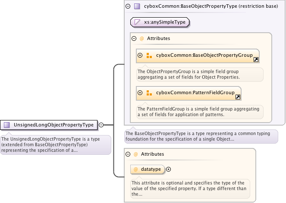The height and width of the screenshot is (203, 286).
Task: Collapse the UnsignedLongObjectPropertyType node children
Action: tap(101, 125)
